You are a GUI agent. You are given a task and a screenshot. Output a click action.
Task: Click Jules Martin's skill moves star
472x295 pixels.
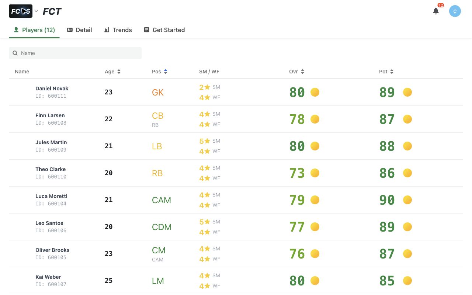coord(207,141)
